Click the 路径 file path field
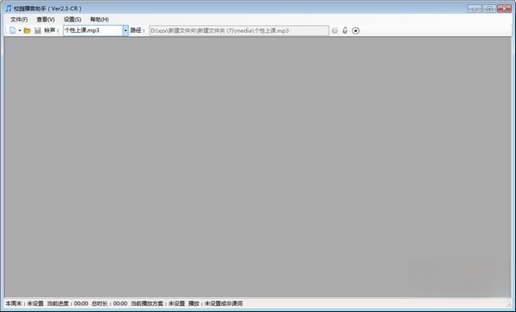The height and width of the screenshot is (312, 516). pyautogui.click(x=239, y=31)
